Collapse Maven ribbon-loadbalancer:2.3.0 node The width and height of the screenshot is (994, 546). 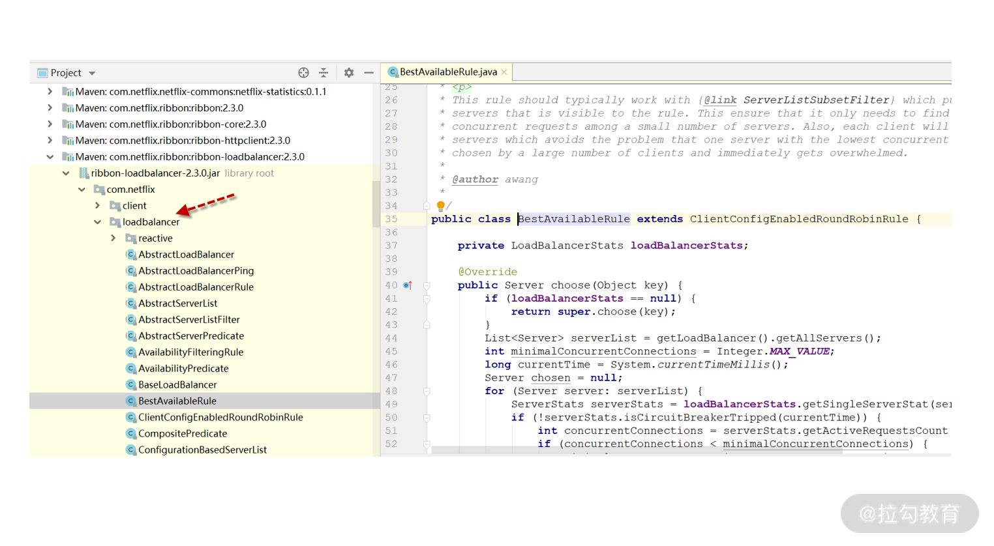coord(50,157)
